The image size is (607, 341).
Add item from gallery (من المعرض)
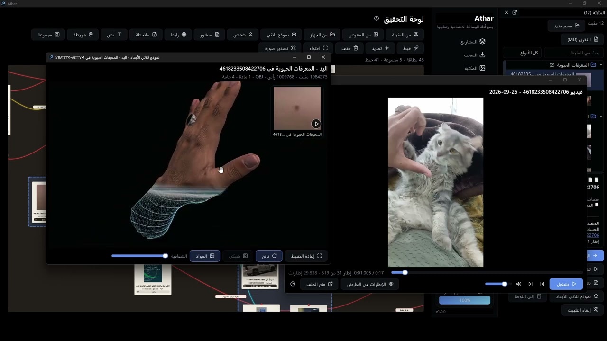click(x=364, y=35)
